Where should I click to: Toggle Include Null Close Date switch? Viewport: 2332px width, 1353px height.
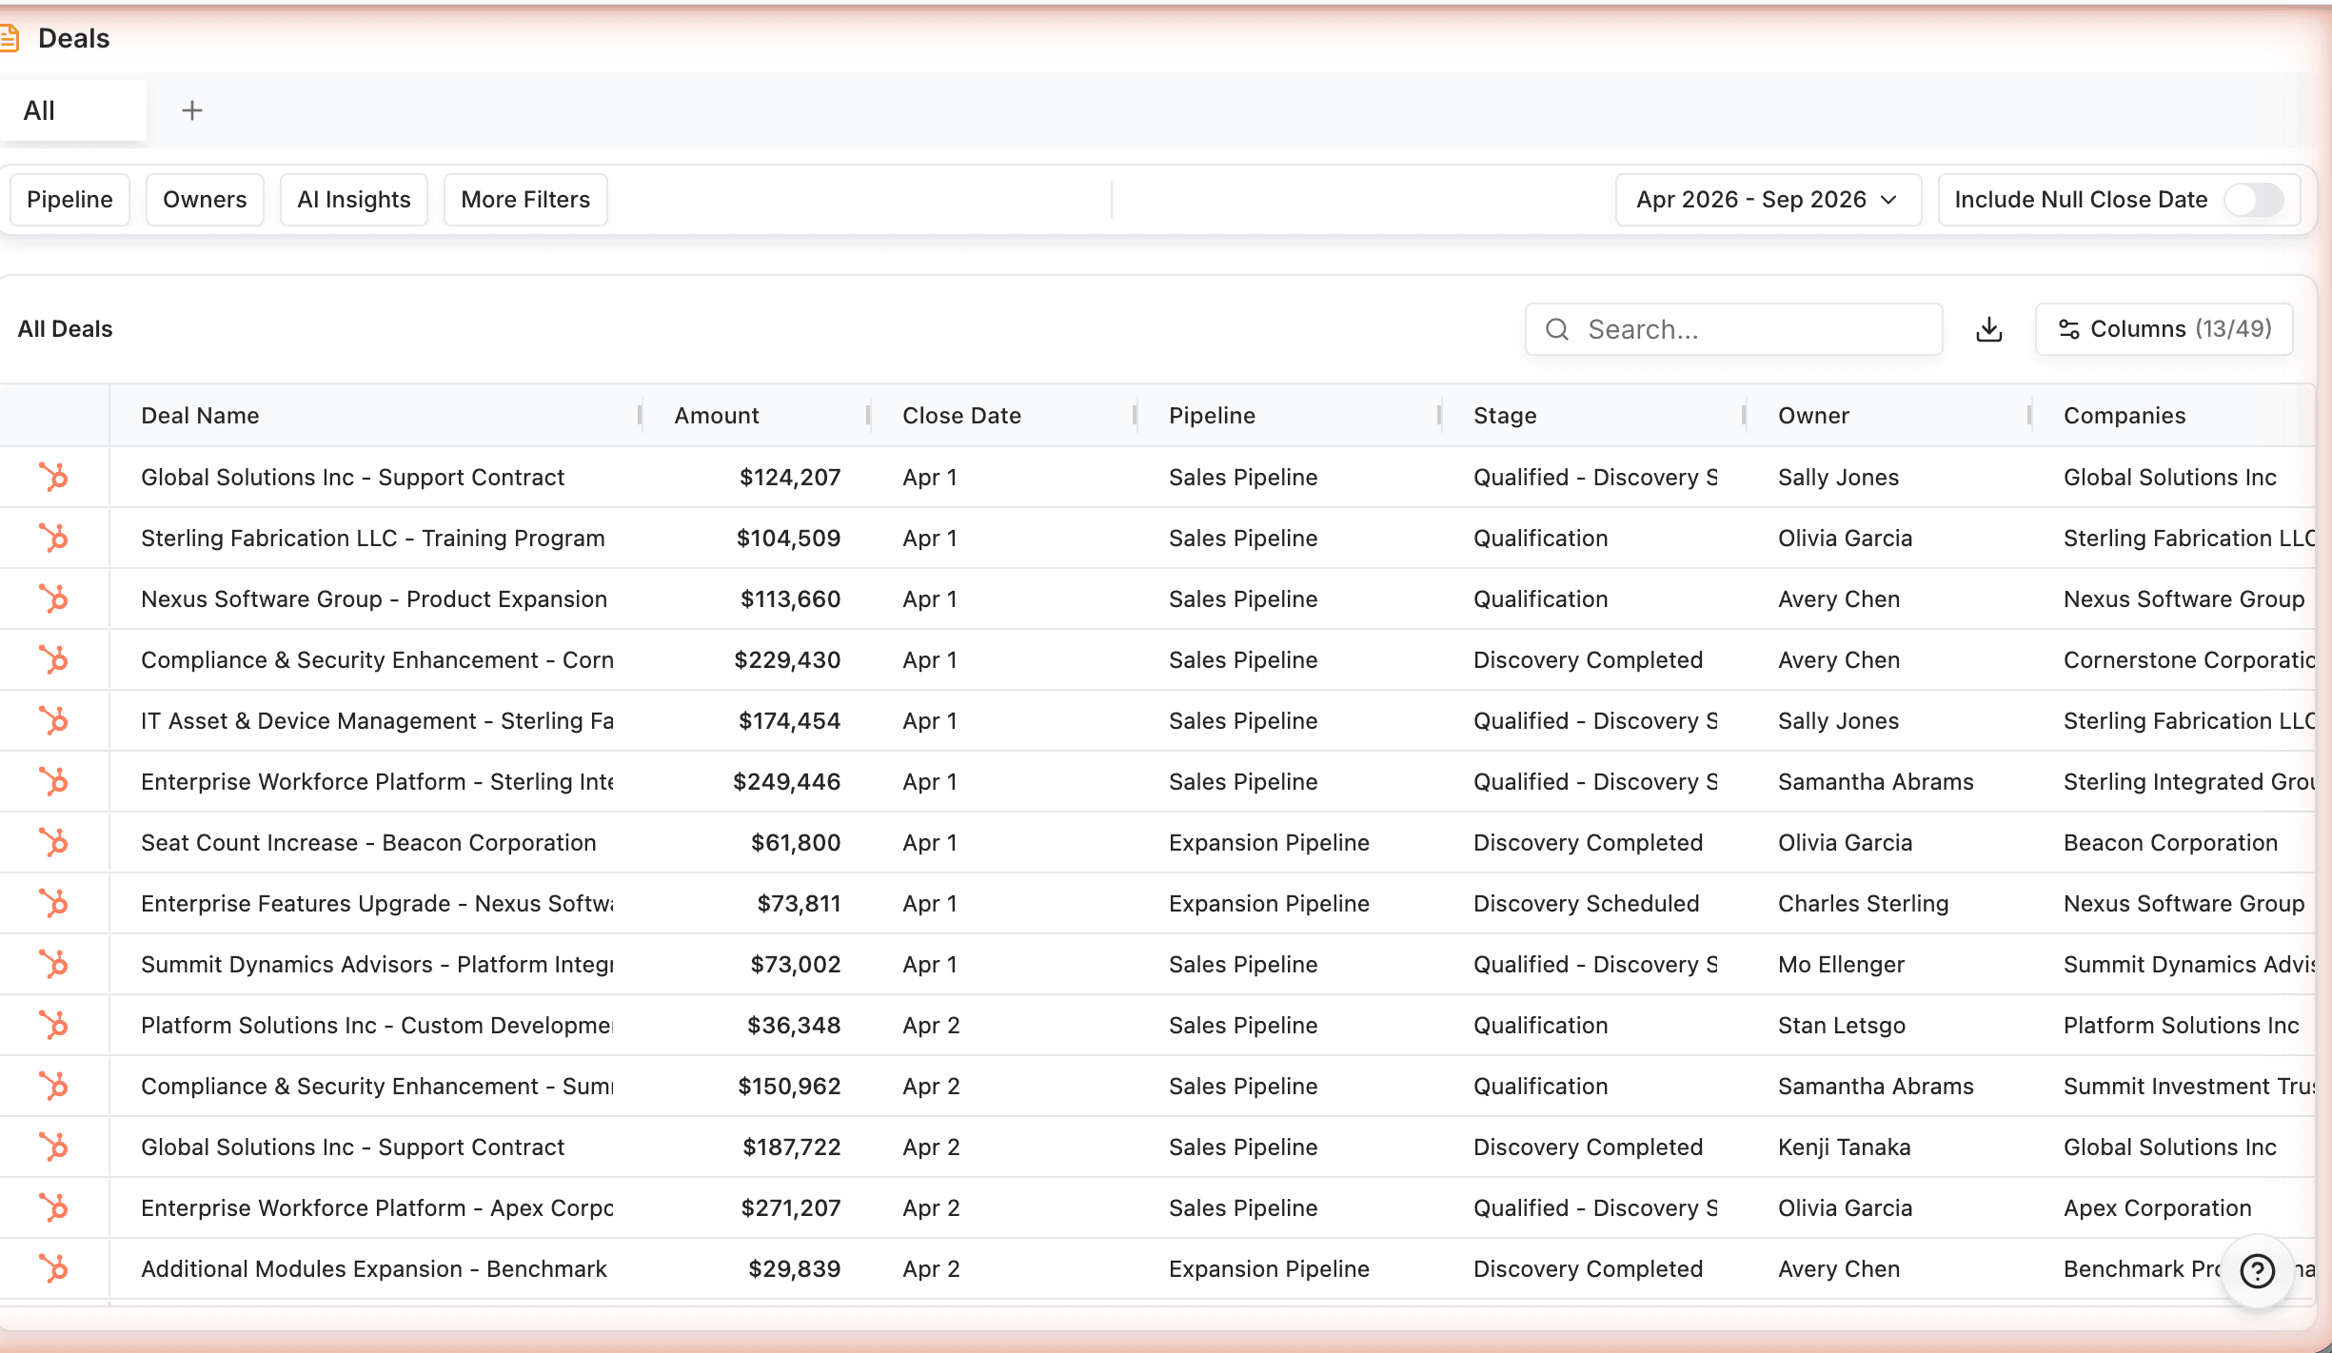2253,200
